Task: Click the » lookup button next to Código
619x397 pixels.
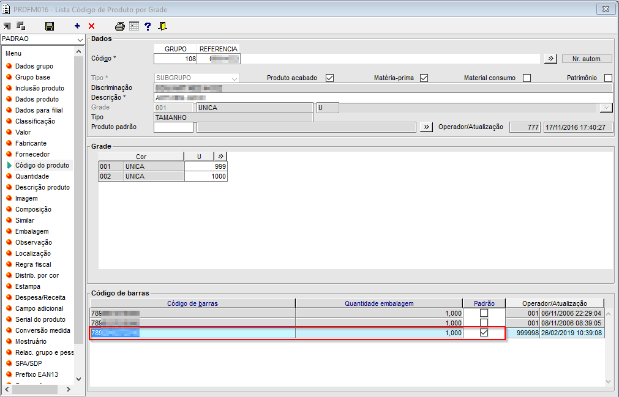Action: [550, 59]
